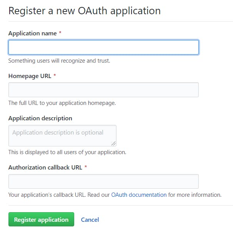Viewport: 233px width, 236px height.
Task: Click the asterisk after Authorization callback URL
Action: [85, 167]
